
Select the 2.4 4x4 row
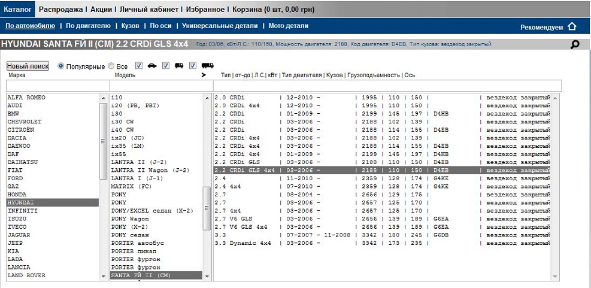point(382,187)
